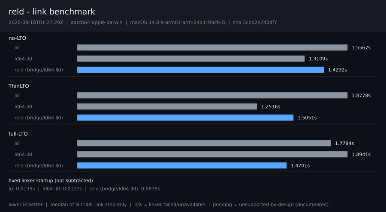Viewport: 386px width, 212px height.
Task: Click the 1.8941s value
Action: [x=361, y=154]
